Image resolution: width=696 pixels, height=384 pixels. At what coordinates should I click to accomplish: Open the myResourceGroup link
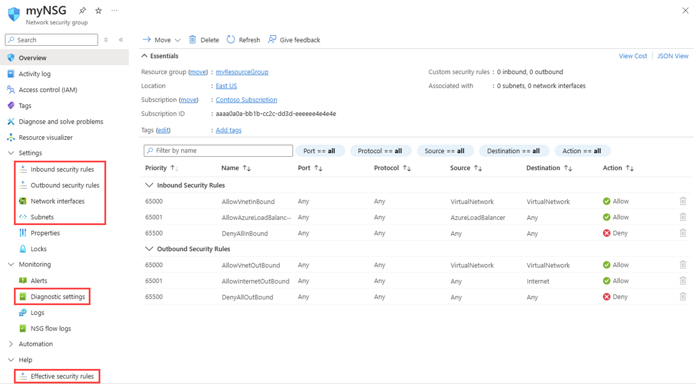click(x=242, y=71)
